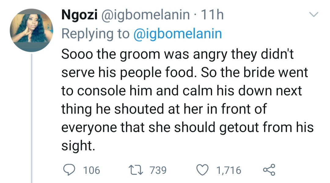Open Ngozi's profile picture
This screenshot has width=330, height=183.
pyautogui.click(x=31, y=30)
